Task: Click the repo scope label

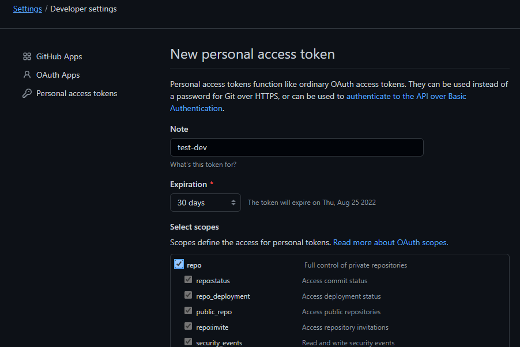Action: click(x=194, y=265)
